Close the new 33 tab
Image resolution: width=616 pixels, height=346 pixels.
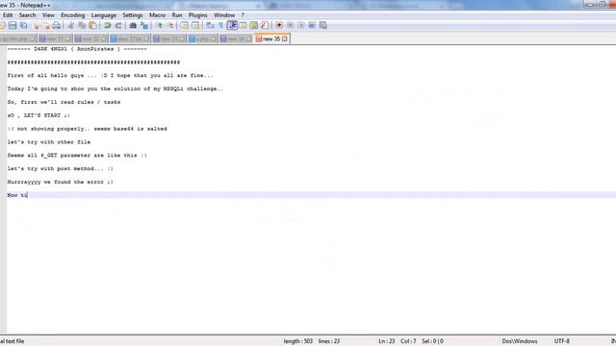(x=182, y=38)
